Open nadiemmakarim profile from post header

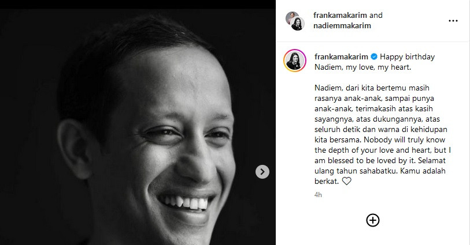[x=342, y=25]
